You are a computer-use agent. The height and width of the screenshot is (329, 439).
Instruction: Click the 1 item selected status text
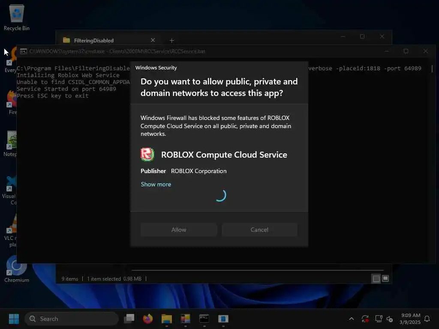[x=104, y=279]
